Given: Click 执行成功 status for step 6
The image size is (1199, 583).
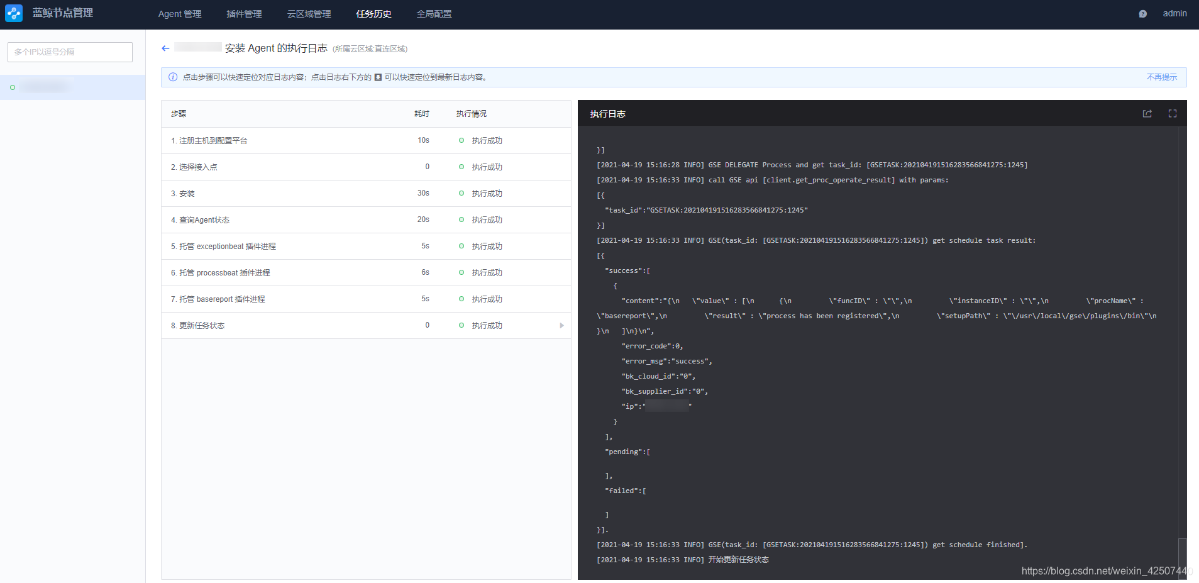Looking at the screenshot, I should click(x=487, y=273).
